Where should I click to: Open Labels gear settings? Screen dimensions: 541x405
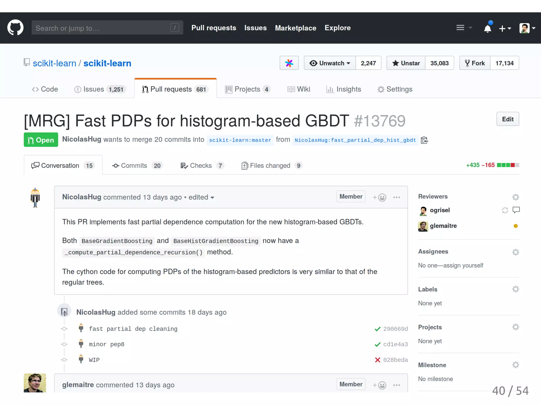pyautogui.click(x=515, y=289)
